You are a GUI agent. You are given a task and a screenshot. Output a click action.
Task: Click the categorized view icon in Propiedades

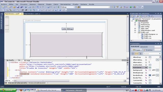click(x=133, y=54)
